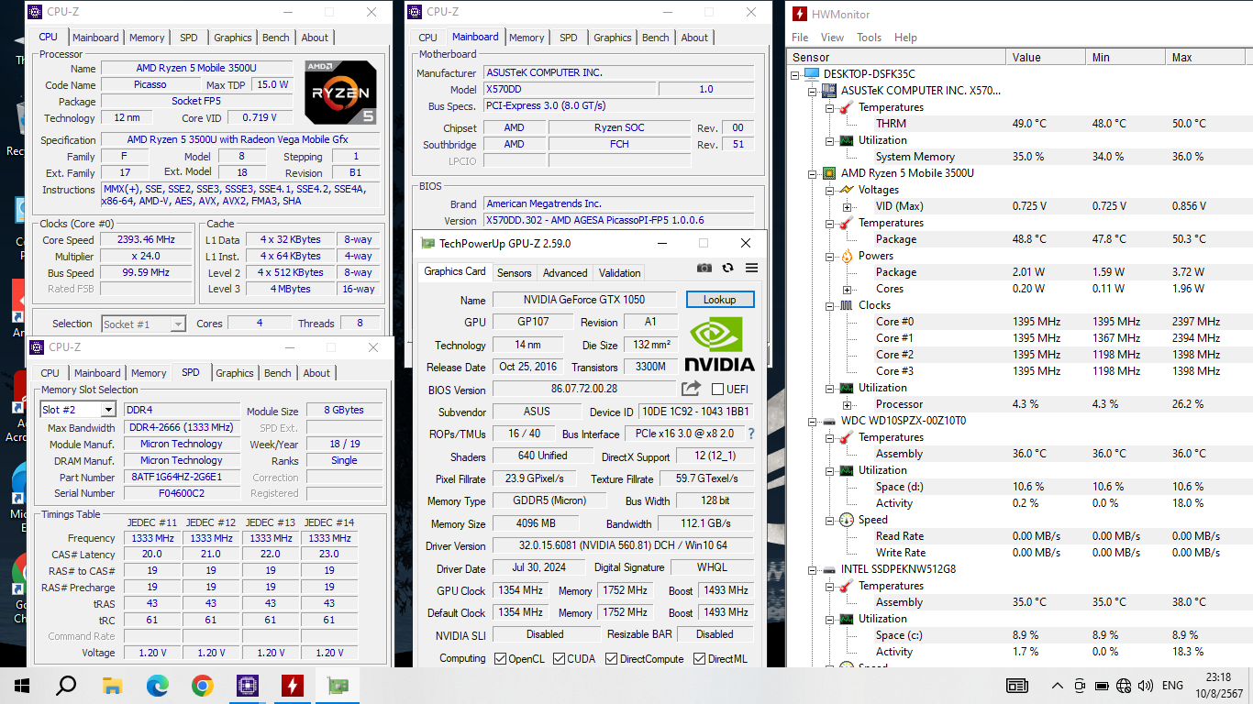Click the flame icon beside Powers in HWMonitor
Screen dimensions: 1253x704
point(846,256)
